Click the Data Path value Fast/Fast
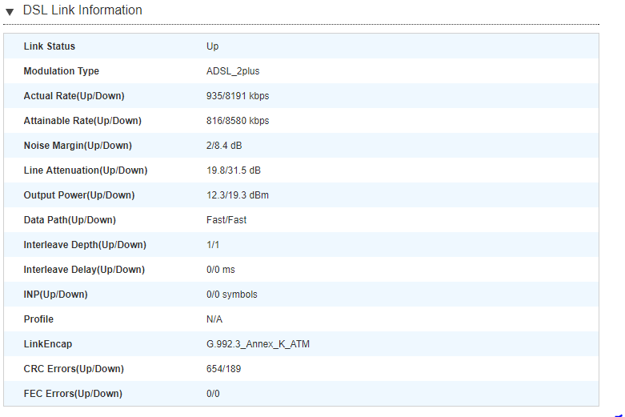Image resolution: width=625 pixels, height=417 pixels. tap(226, 220)
